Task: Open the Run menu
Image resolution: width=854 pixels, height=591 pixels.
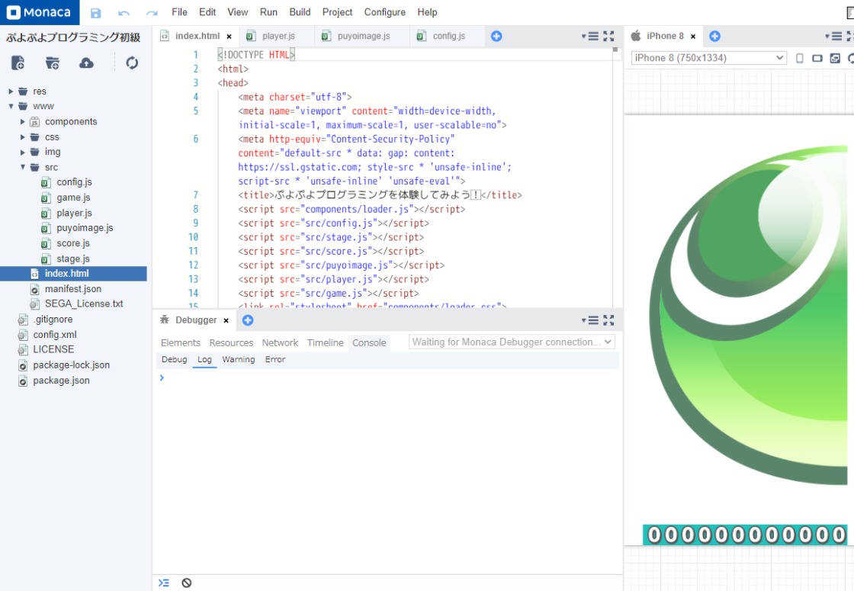Action: (x=268, y=12)
